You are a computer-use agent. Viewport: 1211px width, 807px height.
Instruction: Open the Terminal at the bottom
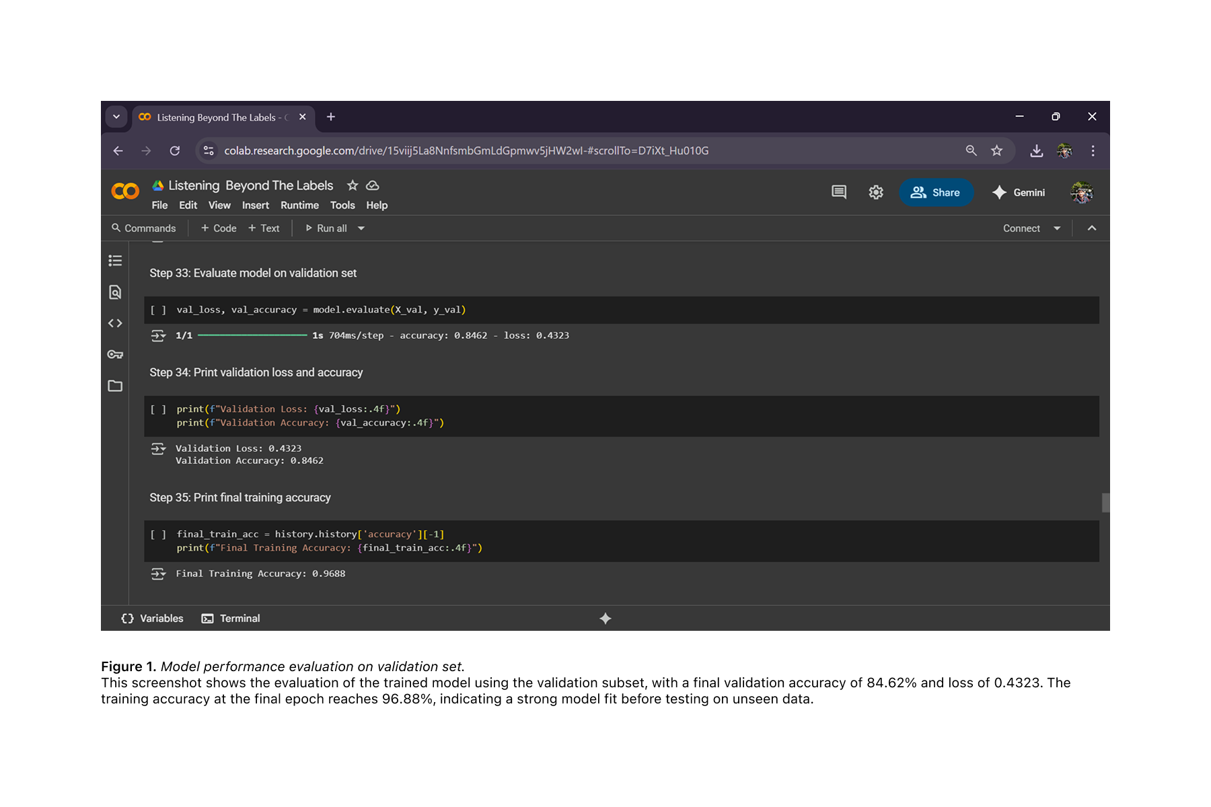tap(231, 618)
